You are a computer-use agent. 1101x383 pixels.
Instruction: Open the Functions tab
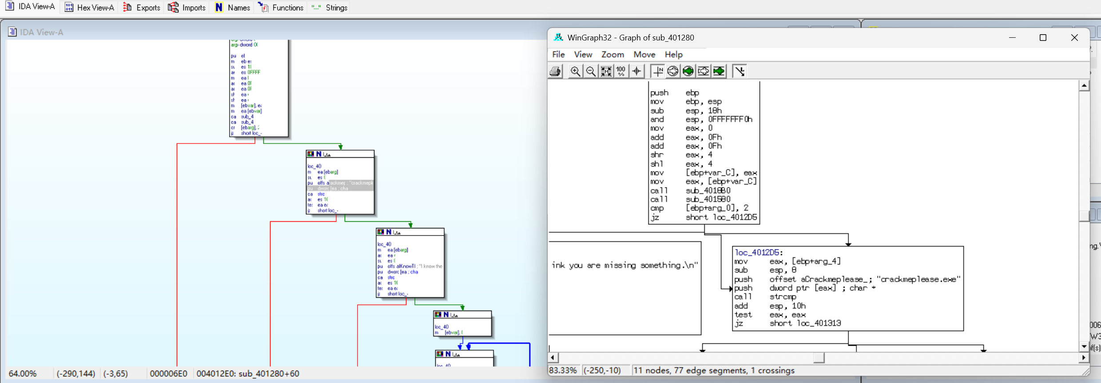(x=281, y=8)
